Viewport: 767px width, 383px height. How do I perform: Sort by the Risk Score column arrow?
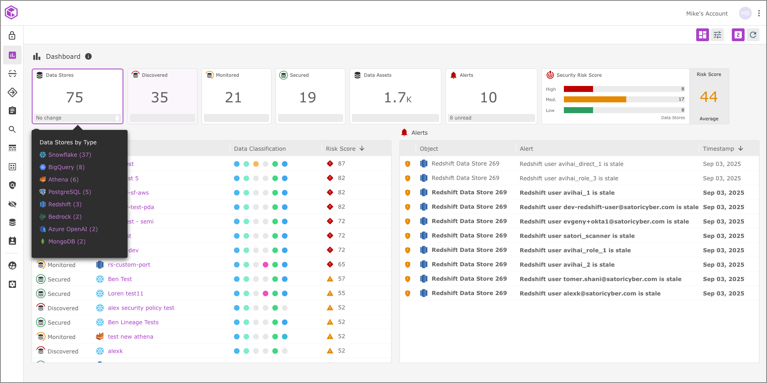pyautogui.click(x=362, y=149)
